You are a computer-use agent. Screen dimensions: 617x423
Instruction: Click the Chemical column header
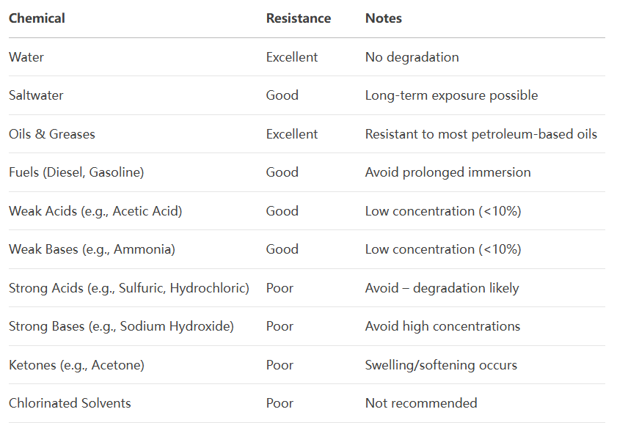(x=37, y=18)
